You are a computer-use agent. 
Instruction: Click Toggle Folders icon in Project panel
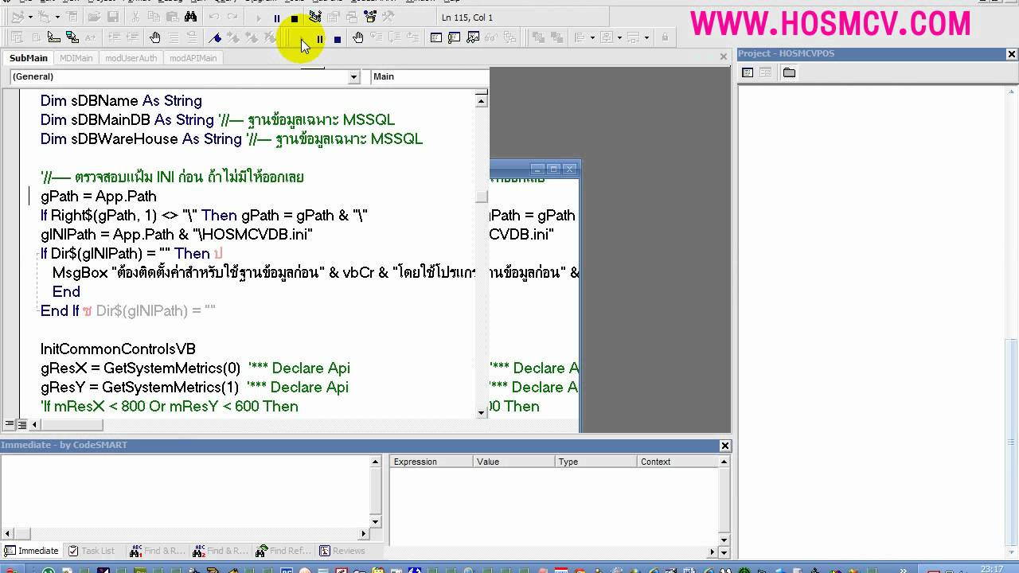(x=789, y=72)
